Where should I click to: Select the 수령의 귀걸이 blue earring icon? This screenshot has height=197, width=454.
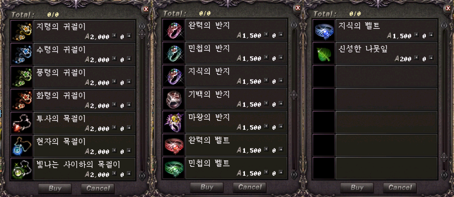point(22,54)
